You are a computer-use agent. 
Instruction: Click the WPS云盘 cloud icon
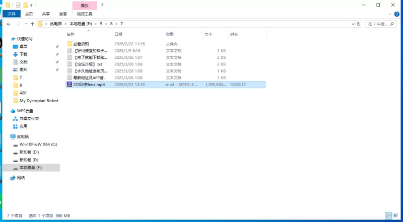click(13, 111)
